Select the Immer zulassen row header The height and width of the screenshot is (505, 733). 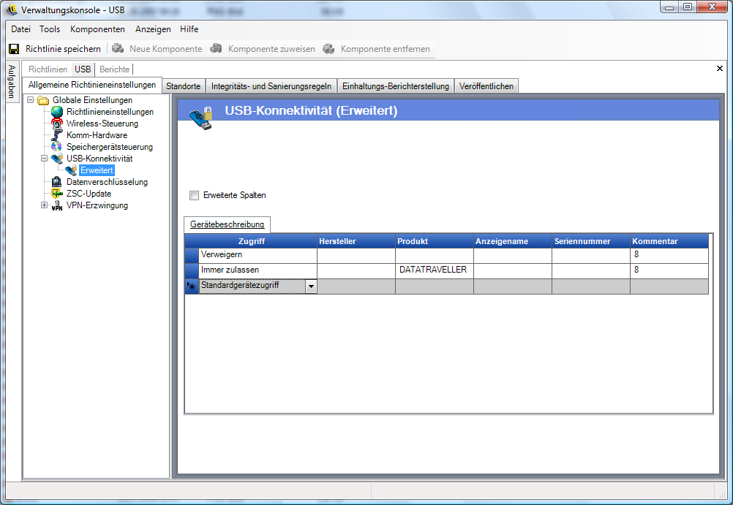click(x=192, y=271)
